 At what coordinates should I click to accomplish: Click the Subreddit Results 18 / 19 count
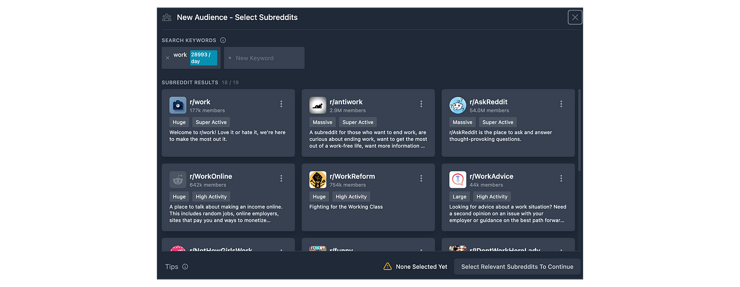click(230, 83)
